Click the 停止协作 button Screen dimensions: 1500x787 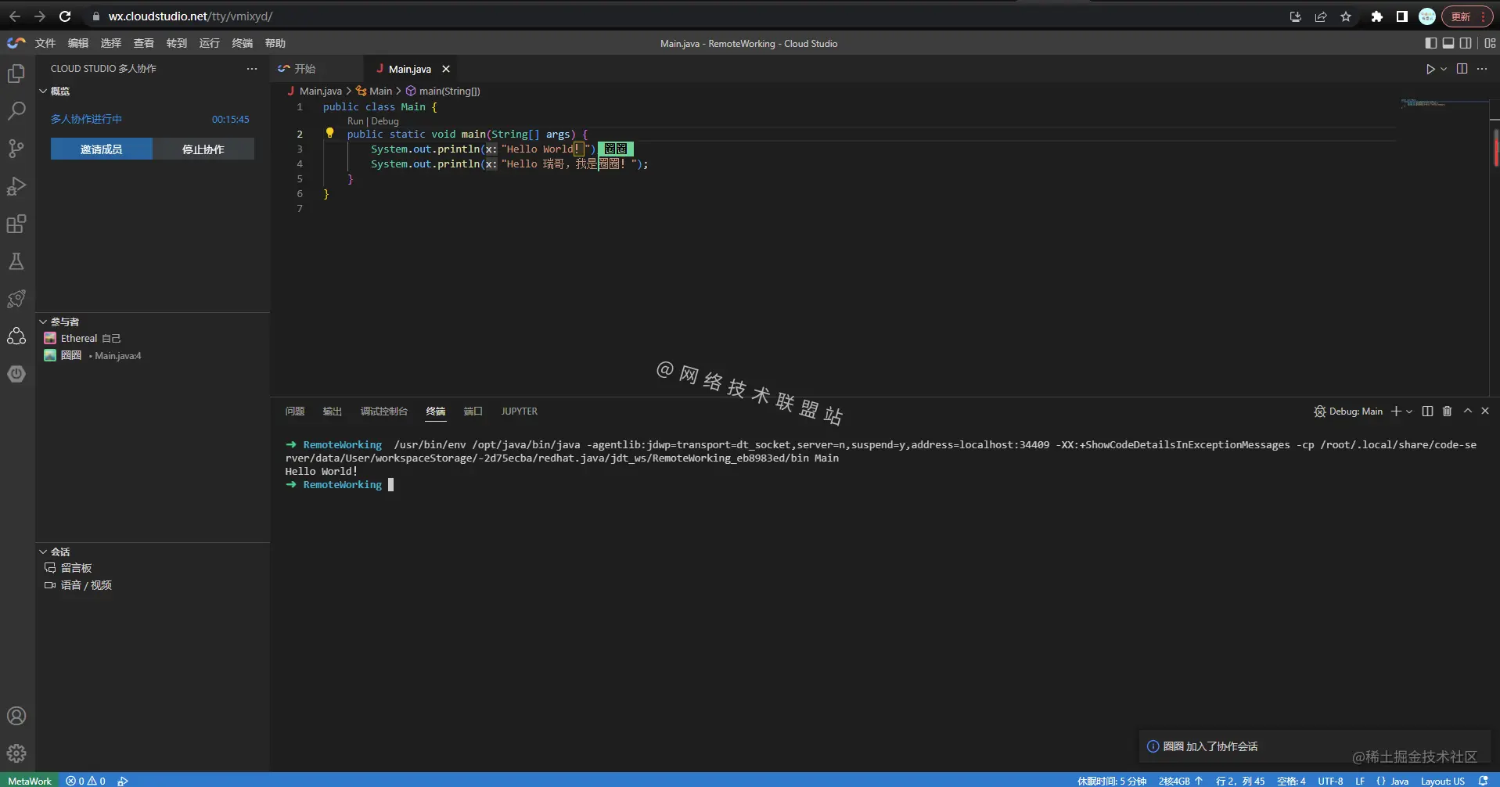click(203, 149)
